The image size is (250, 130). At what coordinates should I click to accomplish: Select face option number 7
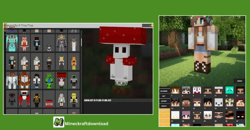(175, 90)
